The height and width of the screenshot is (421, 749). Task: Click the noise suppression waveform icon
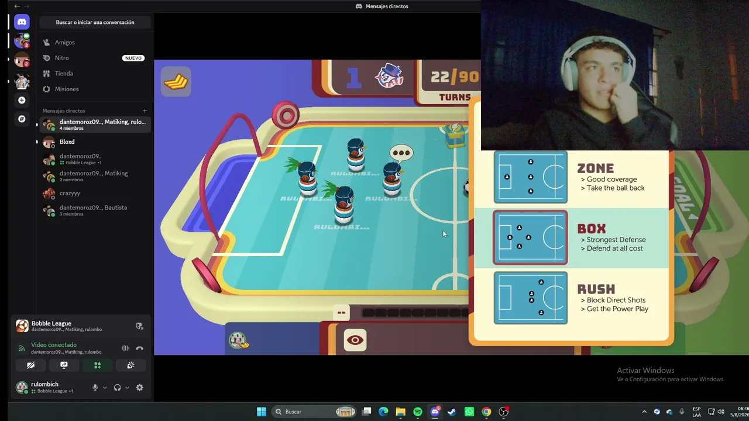125,348
